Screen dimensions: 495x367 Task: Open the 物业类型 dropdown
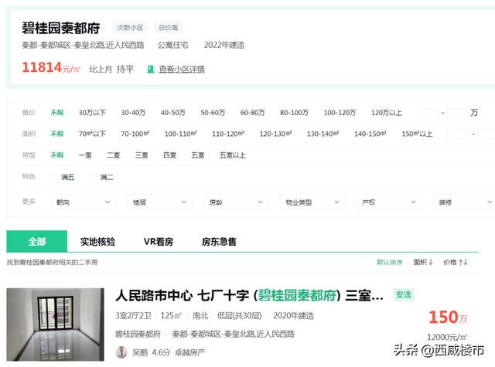coord(312,202)
